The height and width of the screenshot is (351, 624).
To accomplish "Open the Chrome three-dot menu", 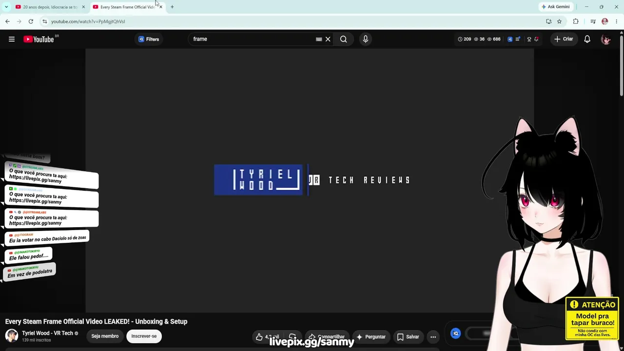I will [x=617, y=21].
